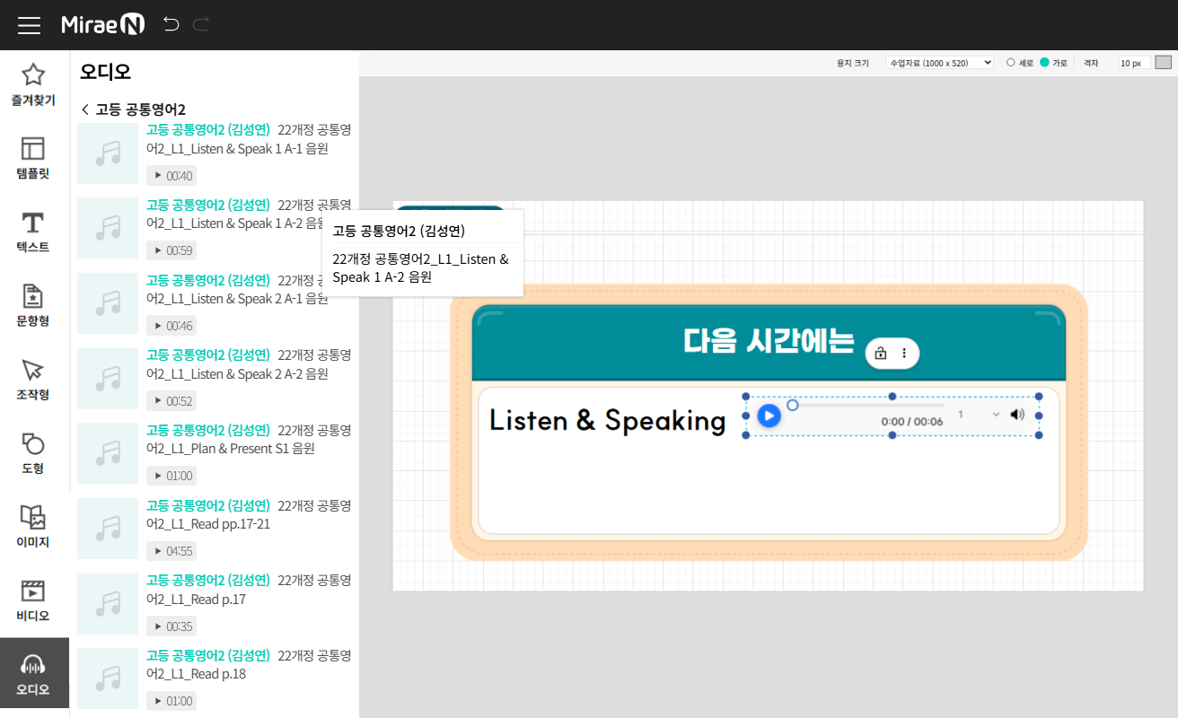Open the 즐겨찾기 favorites star panel
Image resolution: width=1178 pixels, height=718 pixels.
click(33, 84)
